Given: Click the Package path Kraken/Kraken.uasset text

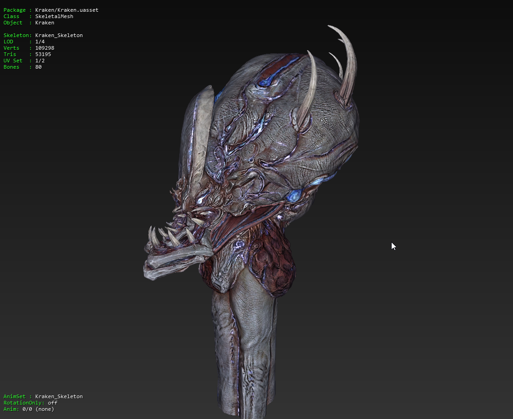Looking at the screenshot, I should tap(67, 10).
